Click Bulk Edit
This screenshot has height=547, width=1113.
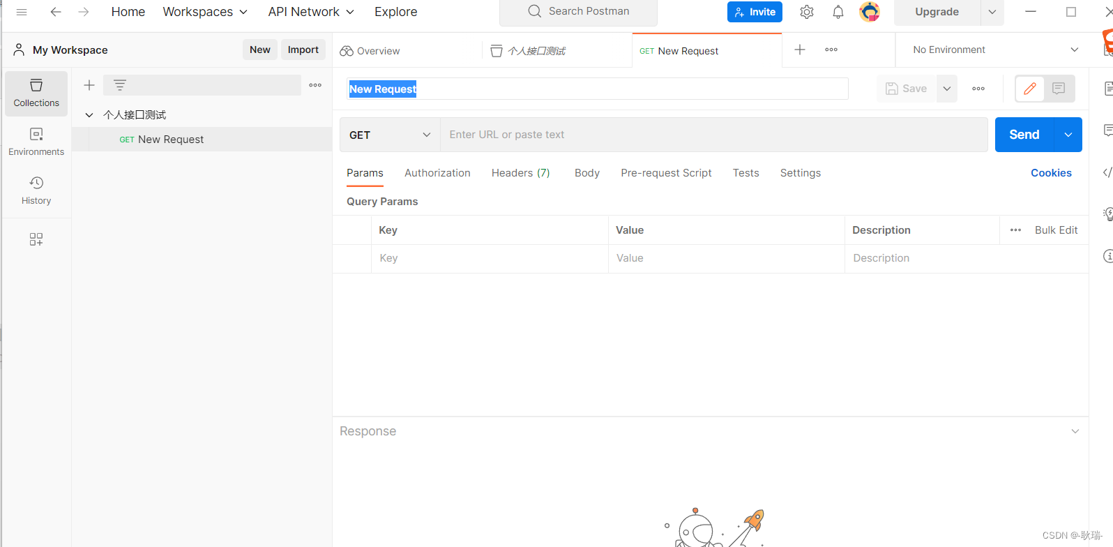[x=1056, y=230]
